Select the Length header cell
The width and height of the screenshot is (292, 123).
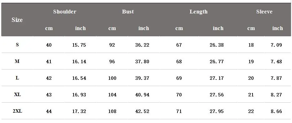(198, 12)
